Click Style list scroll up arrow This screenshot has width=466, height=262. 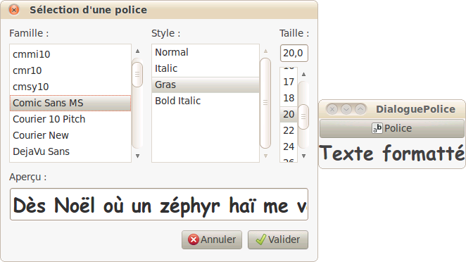point(265,51)
